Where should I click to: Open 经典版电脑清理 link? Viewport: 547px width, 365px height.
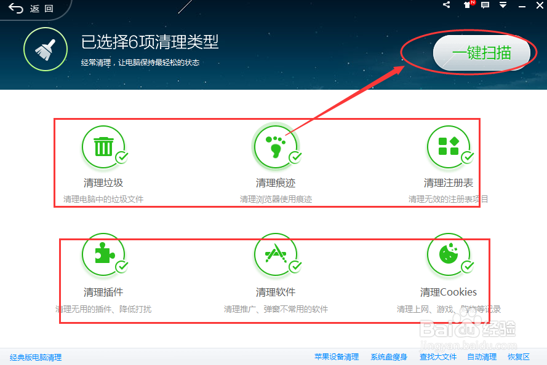tap(36, 358)
